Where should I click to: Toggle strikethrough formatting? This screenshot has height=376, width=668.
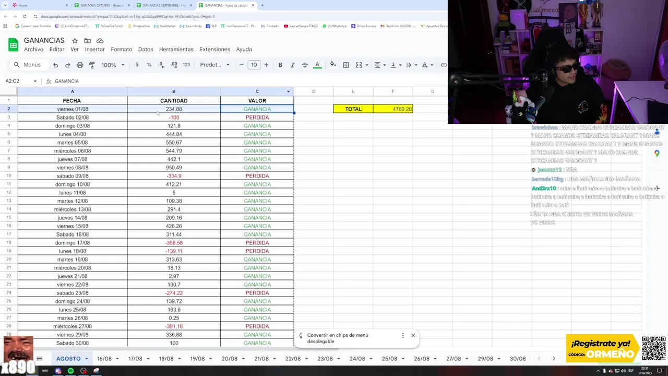click(305, 65)
